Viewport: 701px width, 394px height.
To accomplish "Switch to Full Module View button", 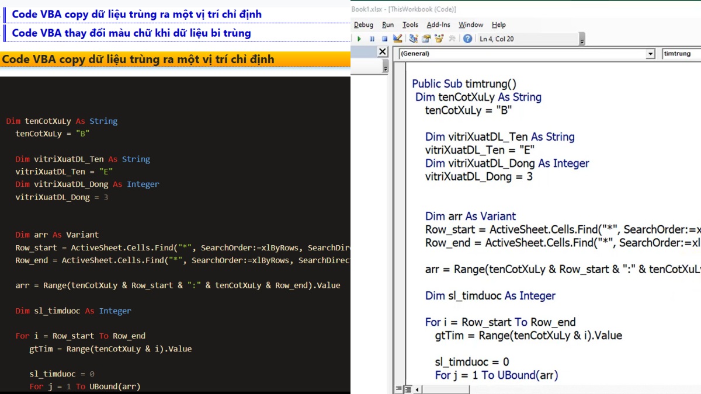I will pyautogui.click(x=408, y=389).
